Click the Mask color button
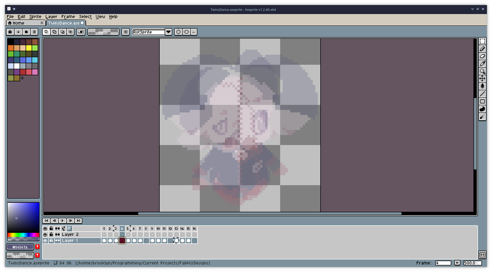Screen dimensions: 492x272 click(x=103, y=32)
